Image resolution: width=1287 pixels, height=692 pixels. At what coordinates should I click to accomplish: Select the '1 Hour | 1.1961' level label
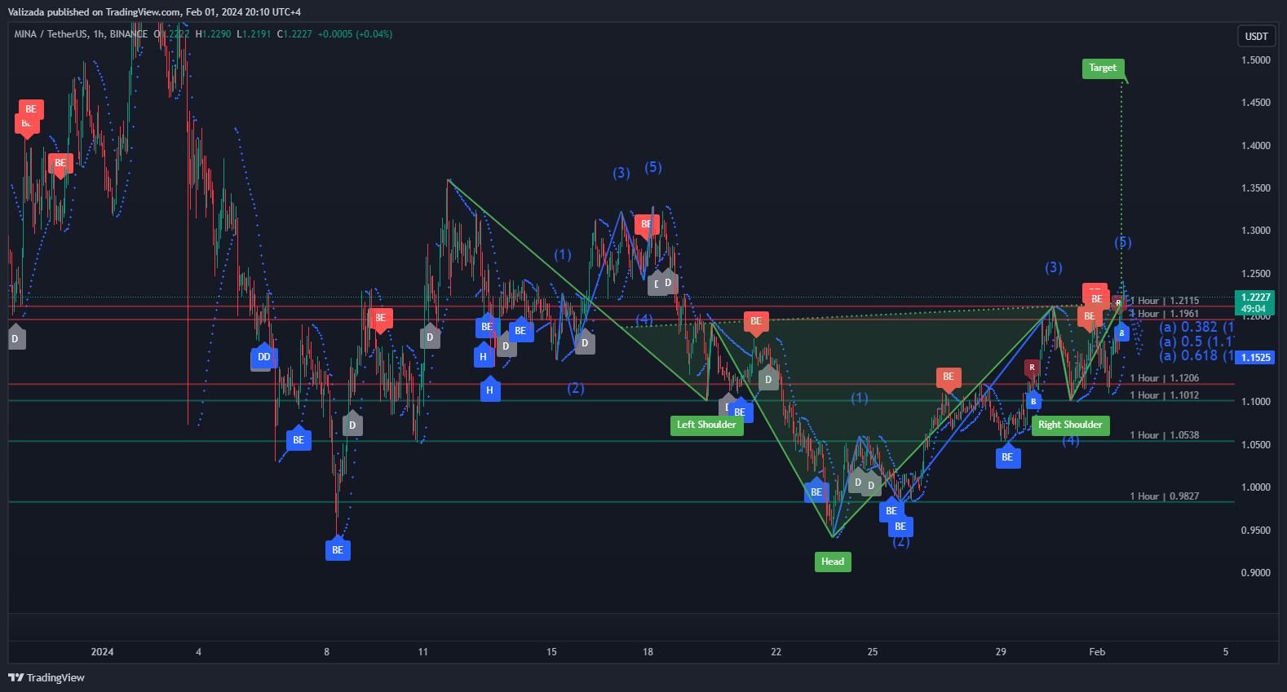coord(1165,314)
